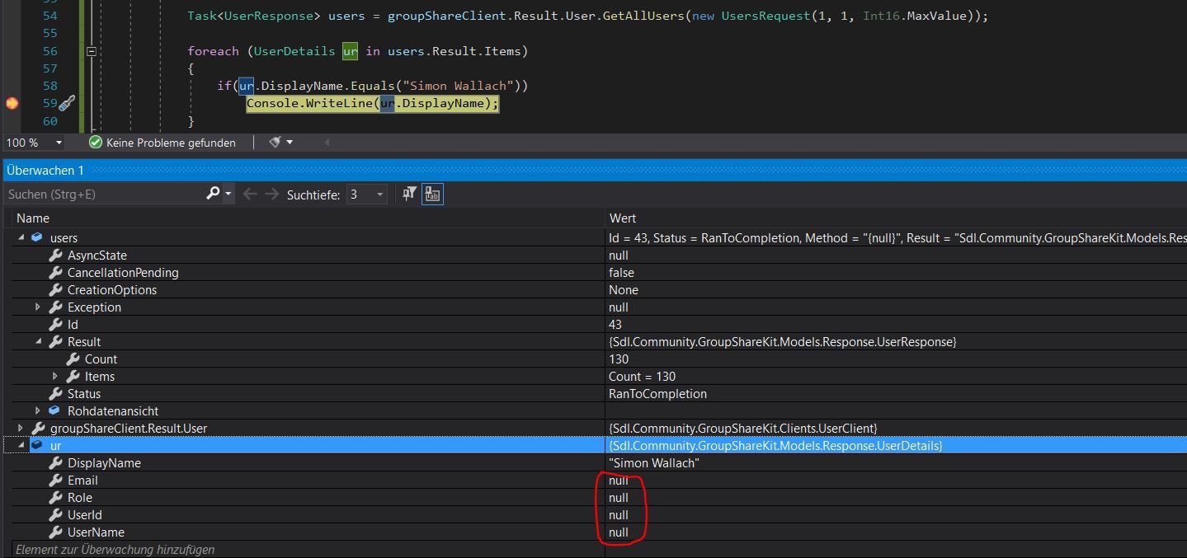The width and height of the screenshot is (1187, 558).
Task: Open the 100 % zoom dropdown
Action: coord(59,143)
